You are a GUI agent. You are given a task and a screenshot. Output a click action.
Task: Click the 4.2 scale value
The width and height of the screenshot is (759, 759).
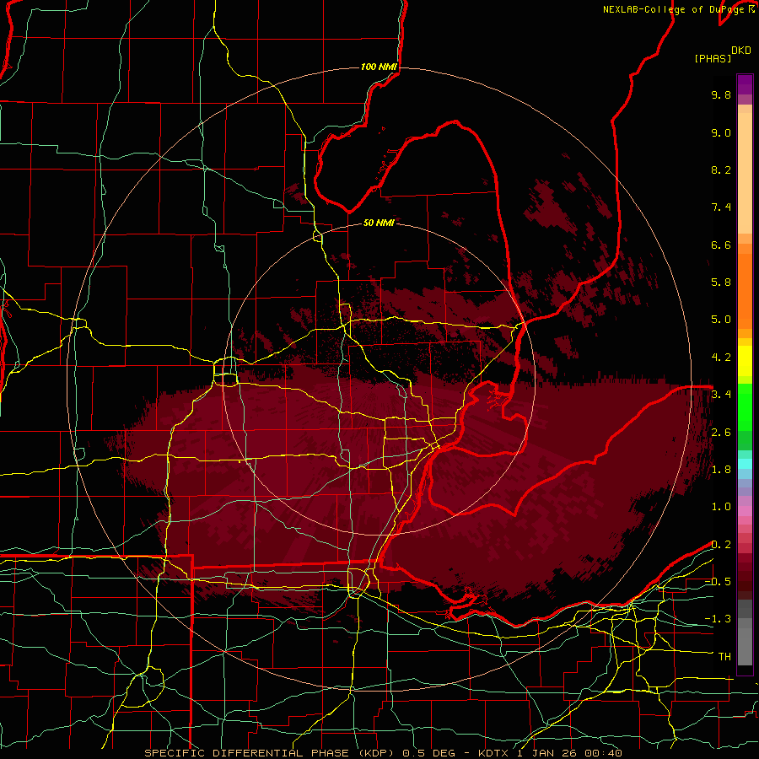pyautogui.click(x=721, y=358)
